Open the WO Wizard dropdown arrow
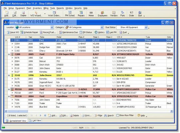Image resolution: width=180 pixels, height=133 pixels. (45, 14)
